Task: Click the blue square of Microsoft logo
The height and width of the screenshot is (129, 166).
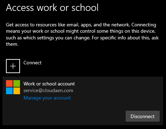Action: point(9,91)
